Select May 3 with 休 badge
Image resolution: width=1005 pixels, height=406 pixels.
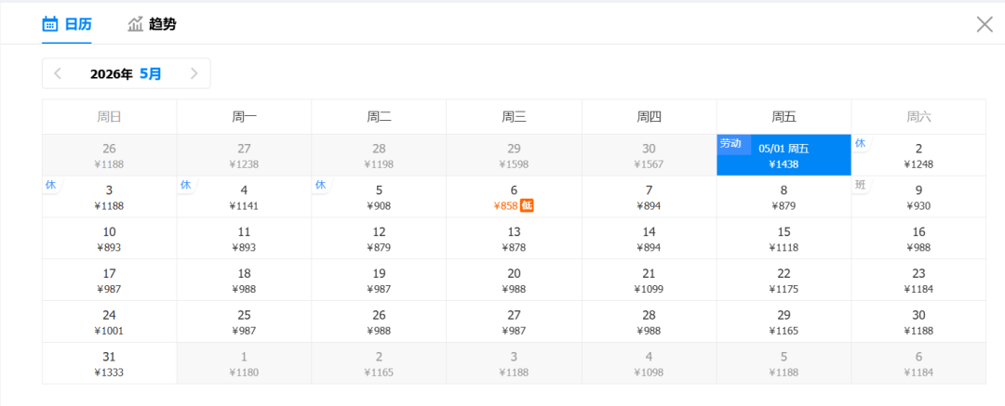click(109, 197)
